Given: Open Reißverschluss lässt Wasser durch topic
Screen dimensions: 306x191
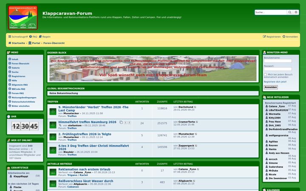Looking at the screenshot, I should 86,181.
